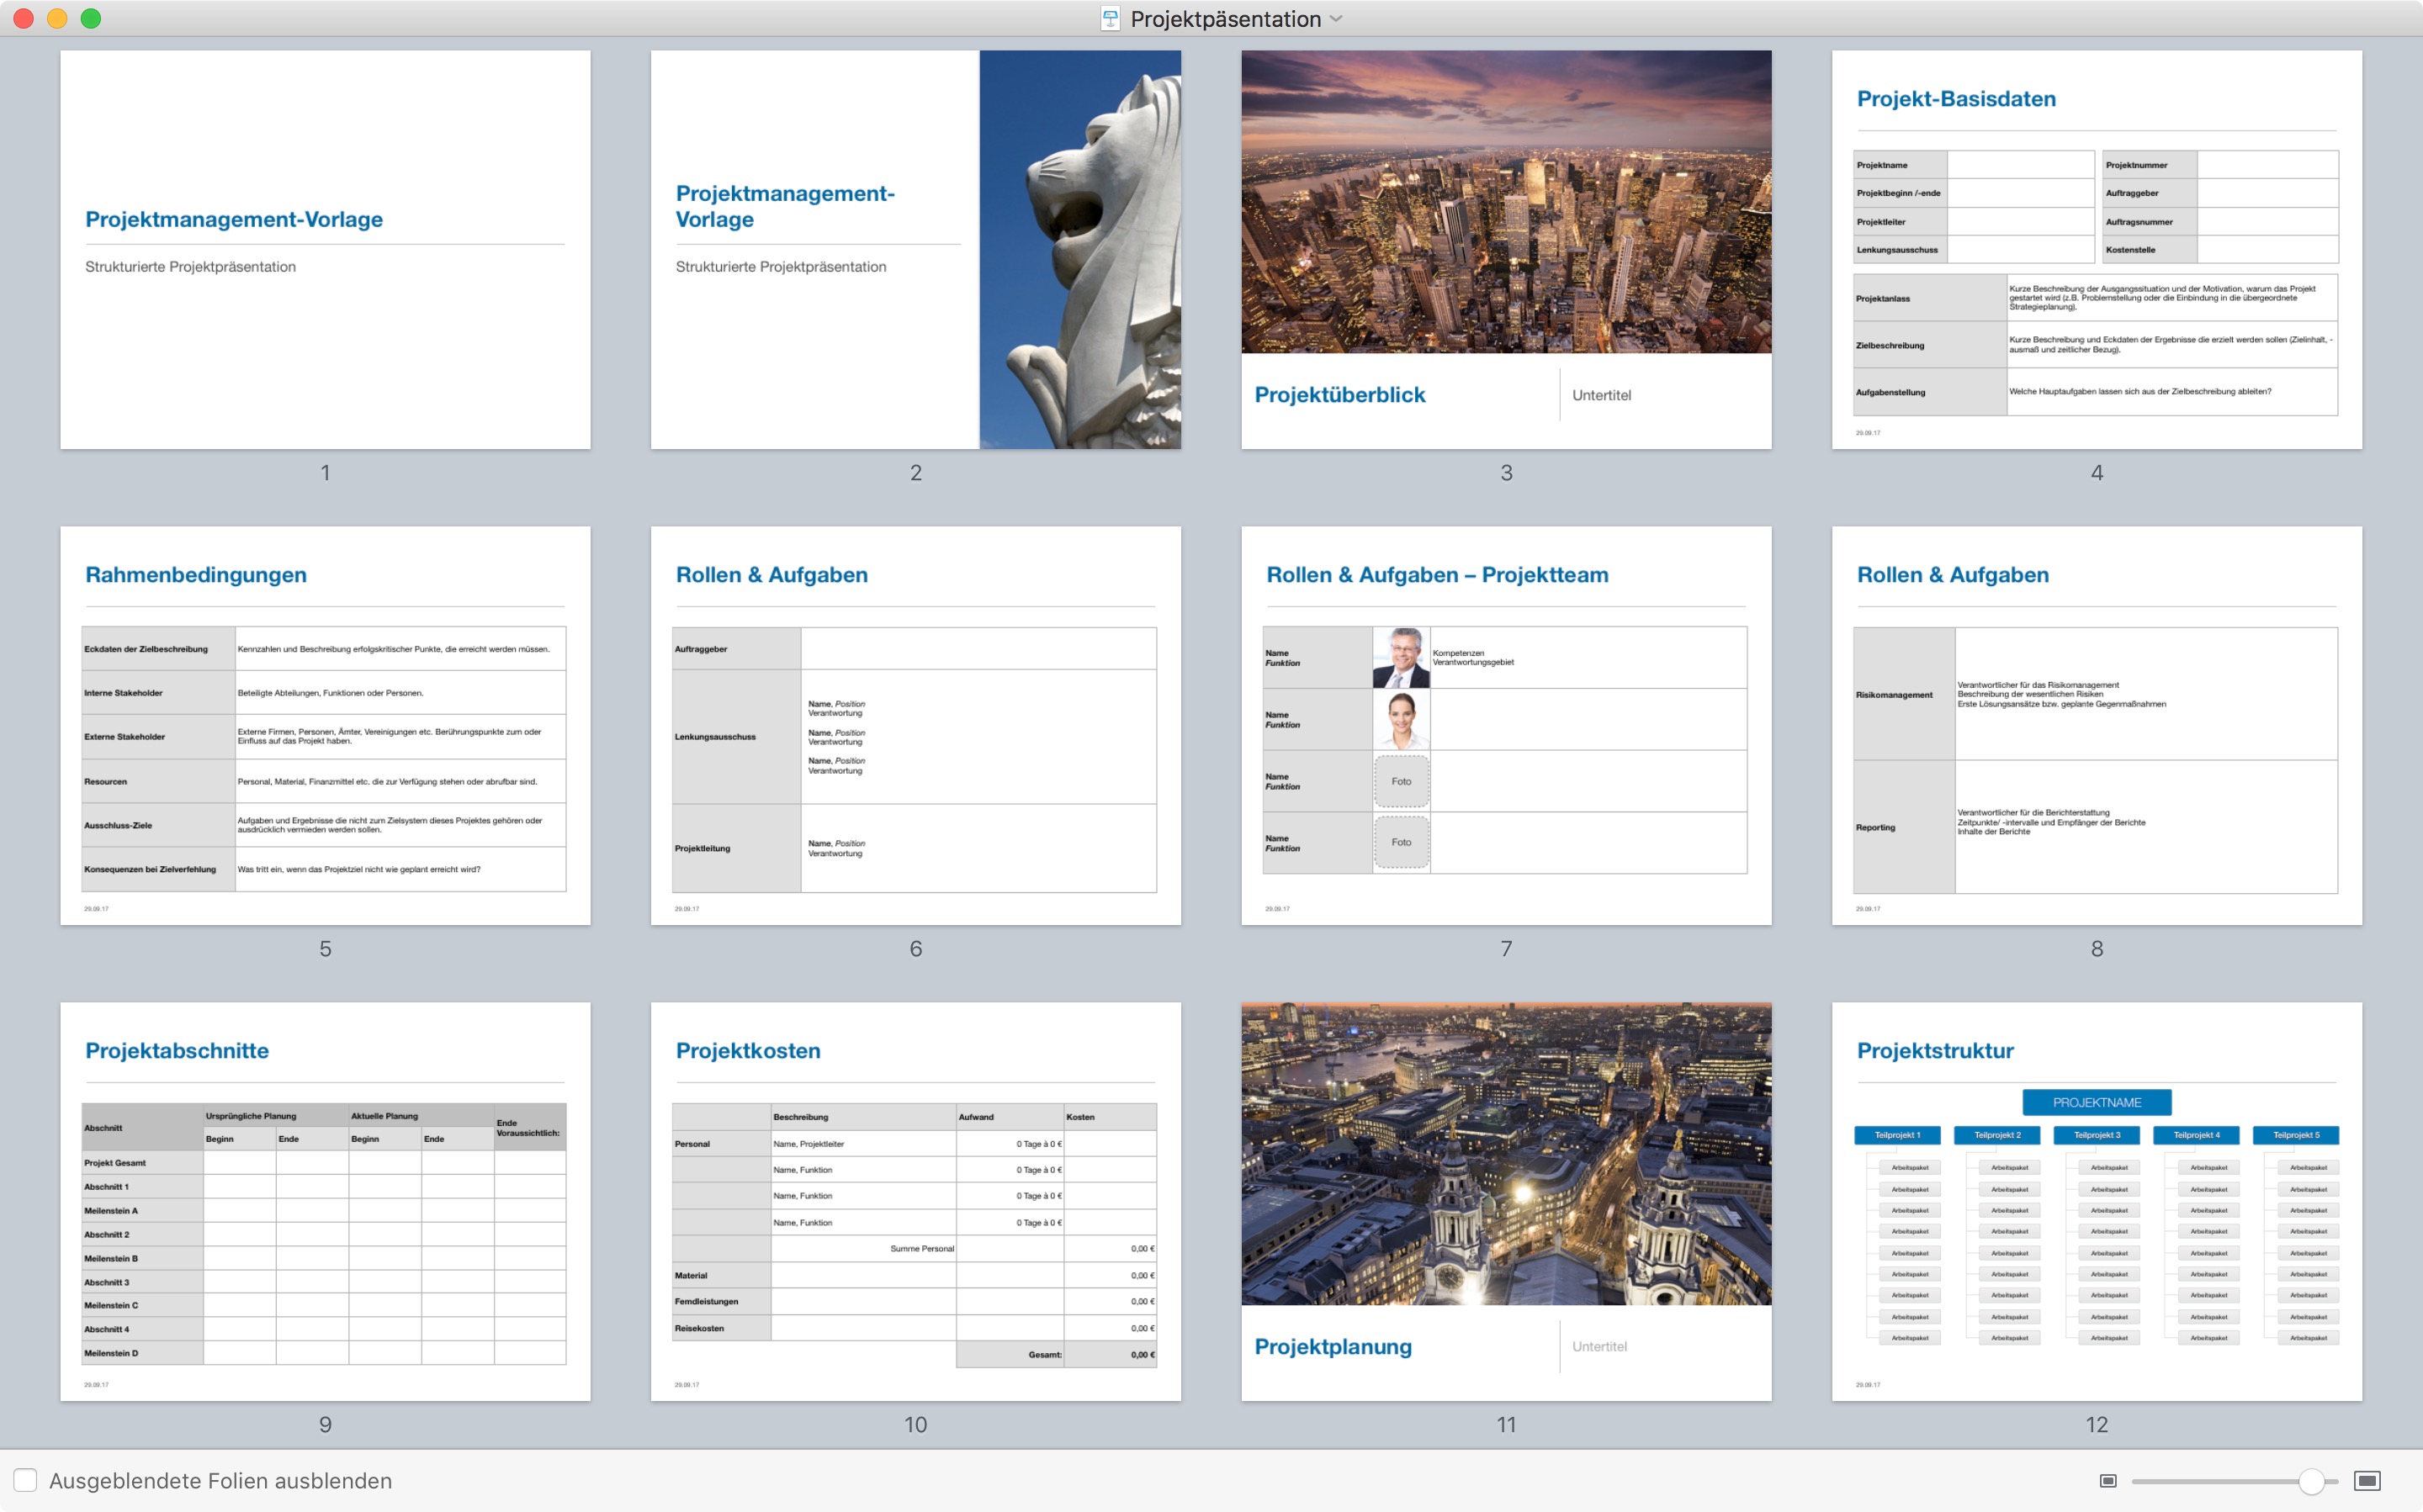
Task: Click the 'Projektpäsentation' document title text
Action: pos(1224,19)
